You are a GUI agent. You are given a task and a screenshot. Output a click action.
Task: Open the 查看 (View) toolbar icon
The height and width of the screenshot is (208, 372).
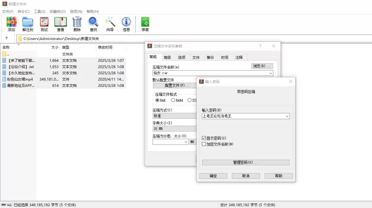pos(60,24)
